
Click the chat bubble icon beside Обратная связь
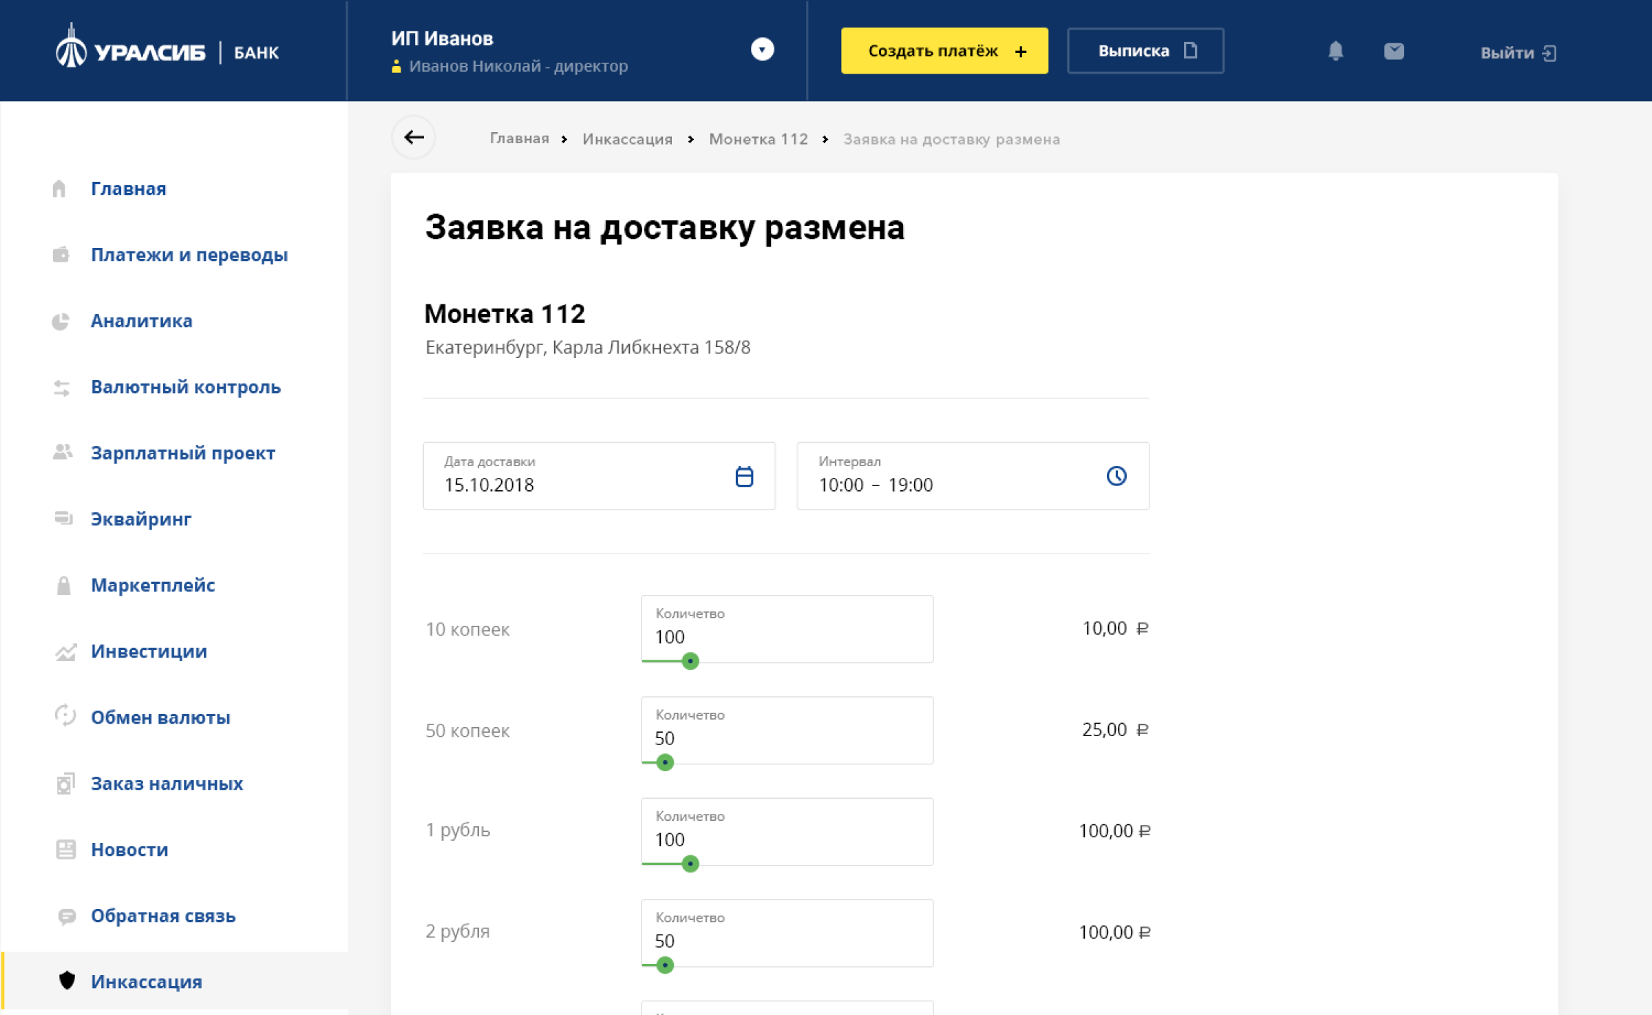[x=67, y=917]
